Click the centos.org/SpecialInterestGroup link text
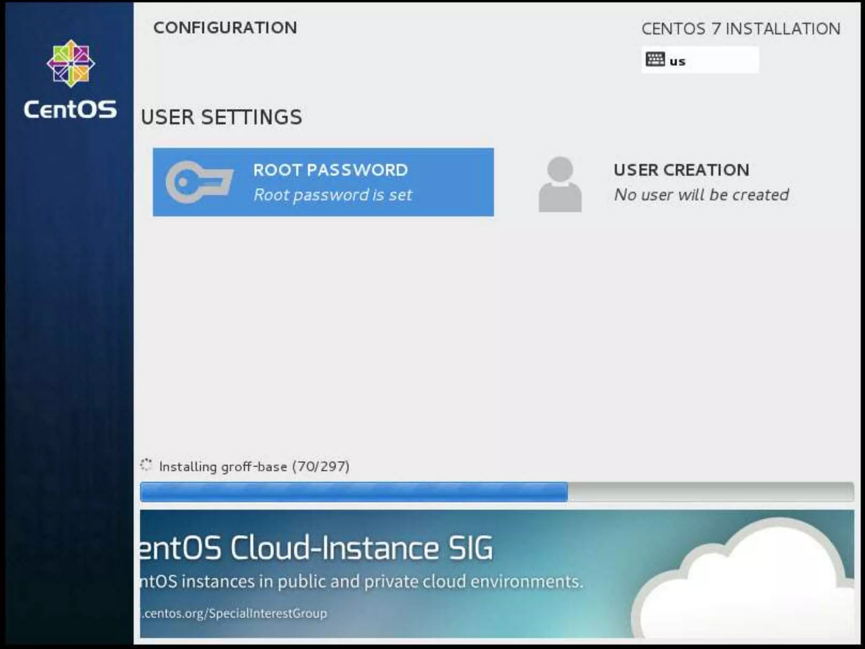 tap(234, 613)
